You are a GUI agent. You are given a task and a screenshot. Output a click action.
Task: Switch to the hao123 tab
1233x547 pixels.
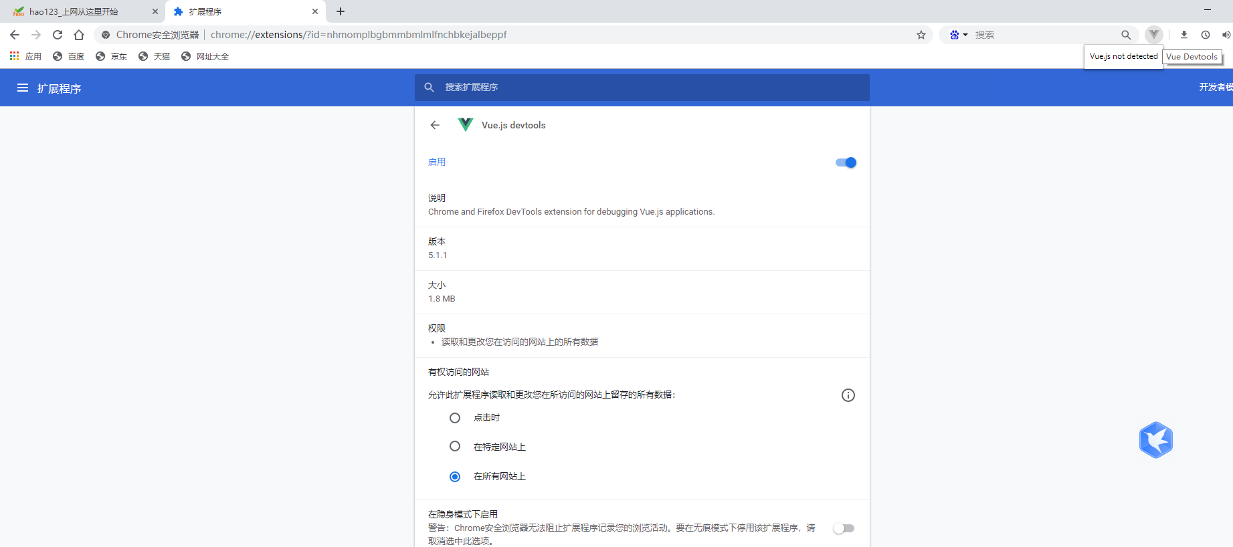coord(83,11)
